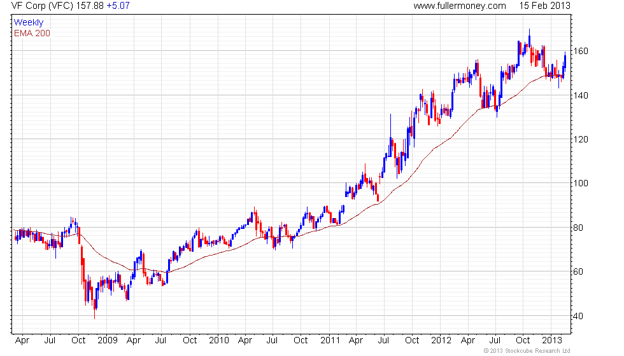This screenshot has width=624, height=356.
Task: Click the 2011 year label on time axis
Action: click(x=330, y=341)
